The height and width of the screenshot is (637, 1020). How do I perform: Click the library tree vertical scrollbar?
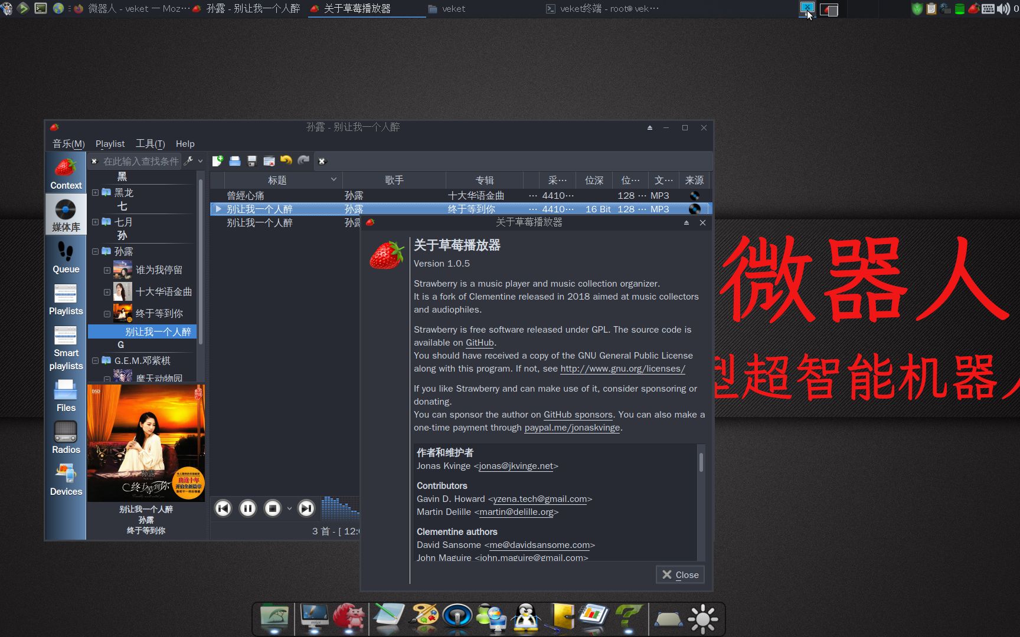coord(201,262)
